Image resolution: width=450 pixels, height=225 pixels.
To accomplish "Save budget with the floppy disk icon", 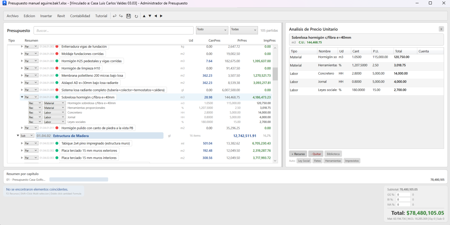I will coord(128,16).
